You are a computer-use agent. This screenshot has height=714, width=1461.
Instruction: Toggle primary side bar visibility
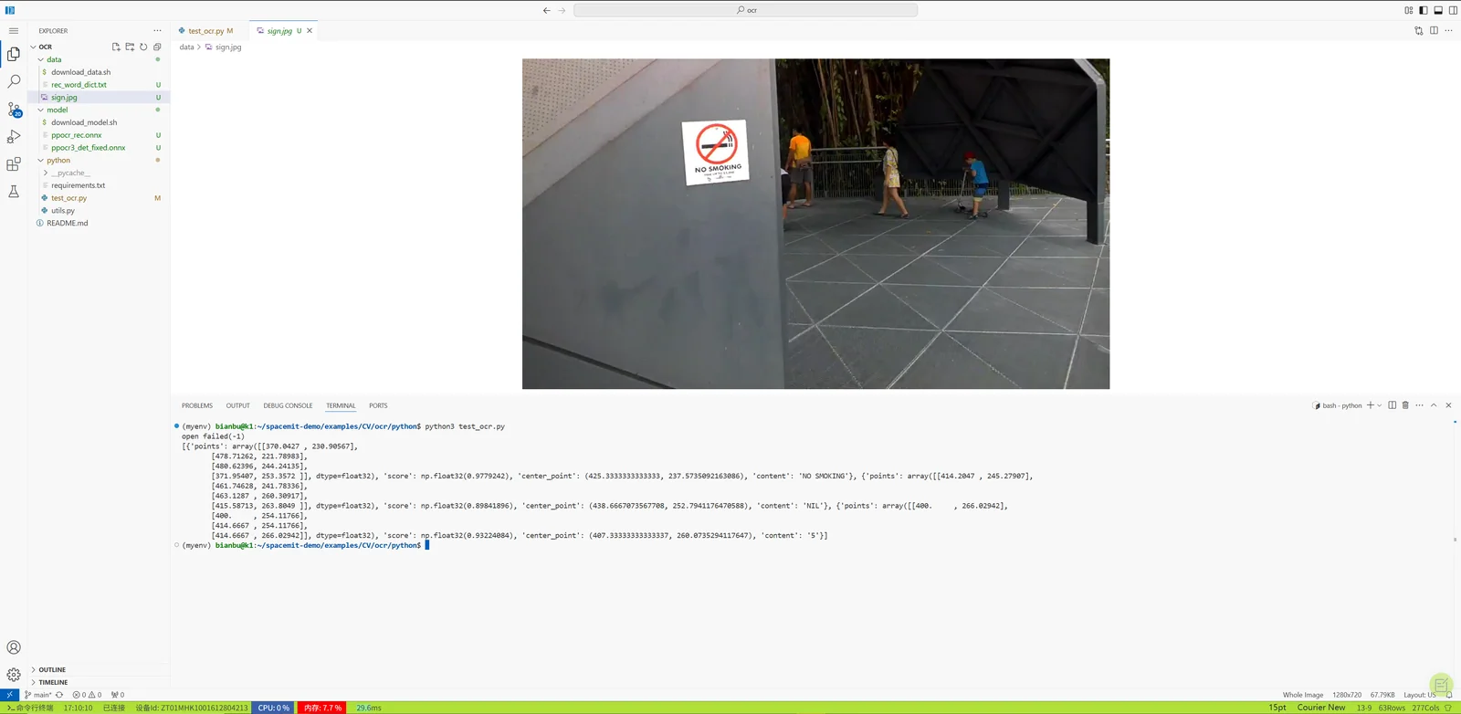coord(1424,10)
